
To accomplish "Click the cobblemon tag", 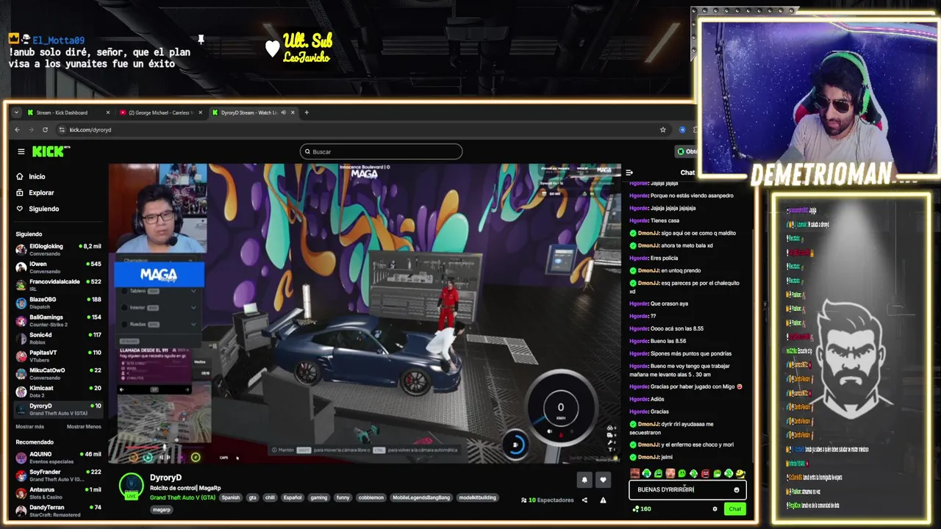I will pos(371,497).
